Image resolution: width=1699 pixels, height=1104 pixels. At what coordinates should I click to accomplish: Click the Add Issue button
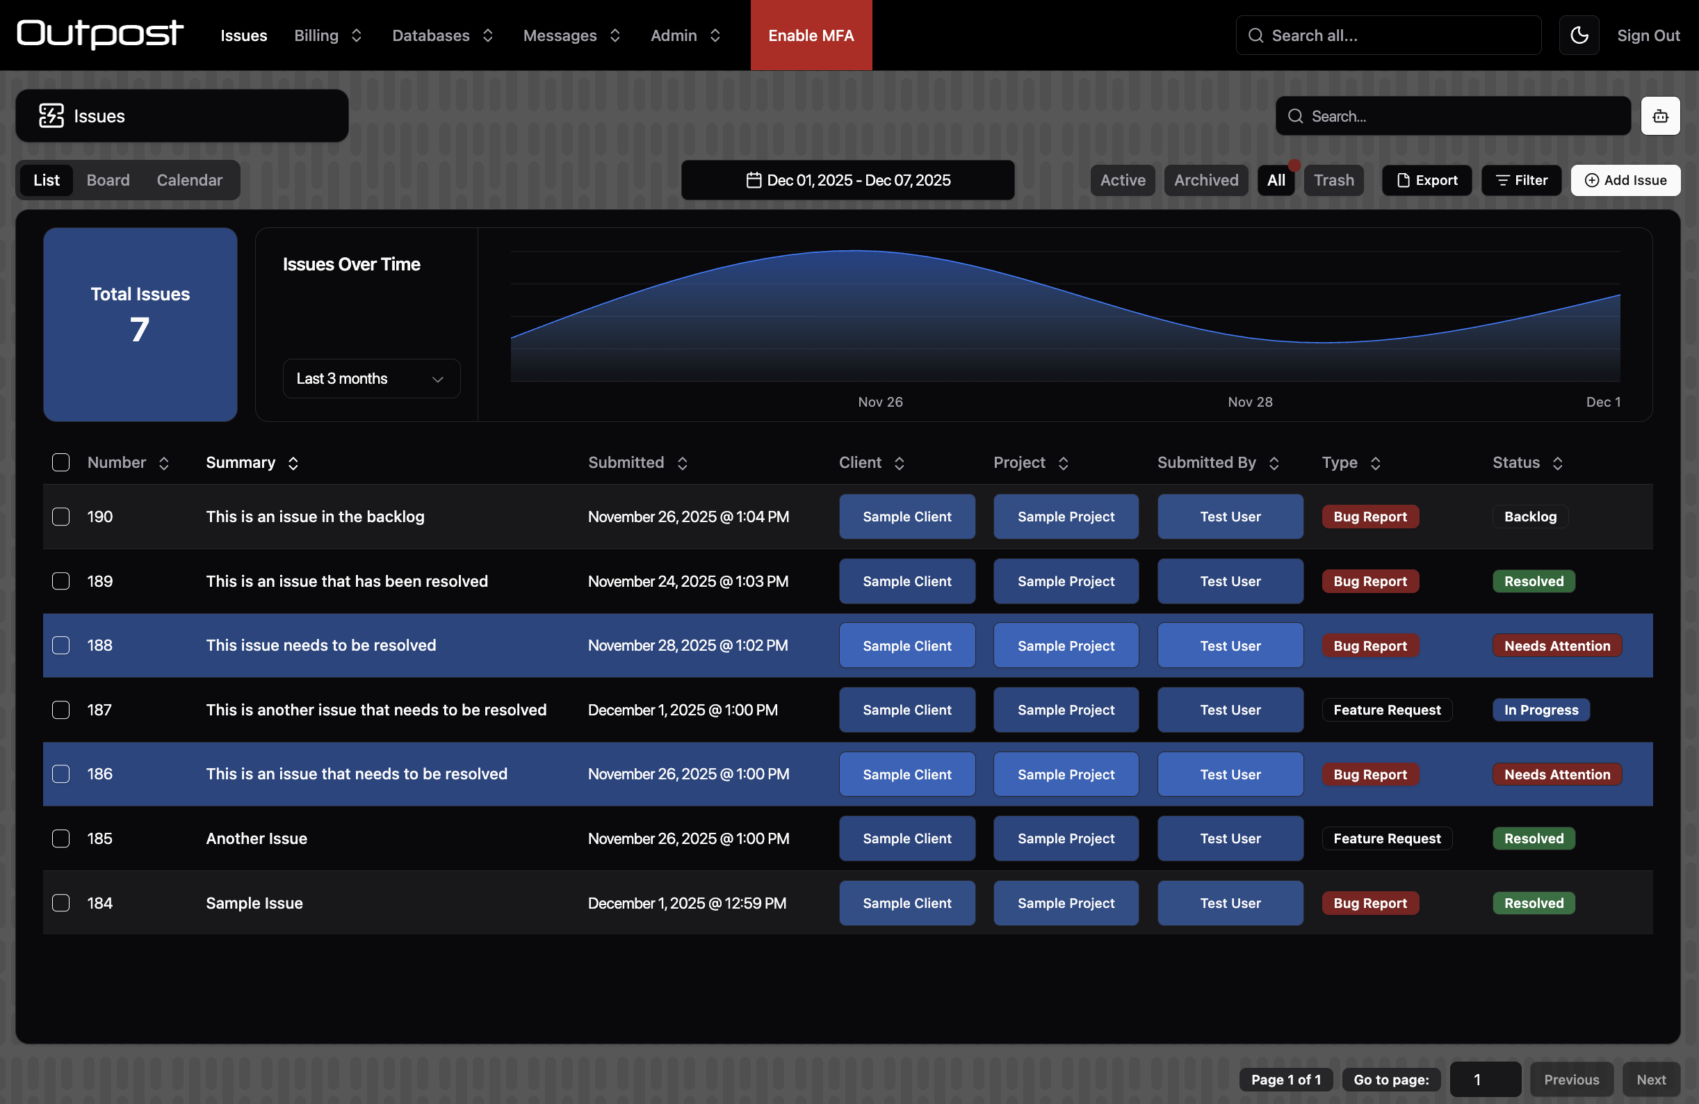click(1625, 180)
